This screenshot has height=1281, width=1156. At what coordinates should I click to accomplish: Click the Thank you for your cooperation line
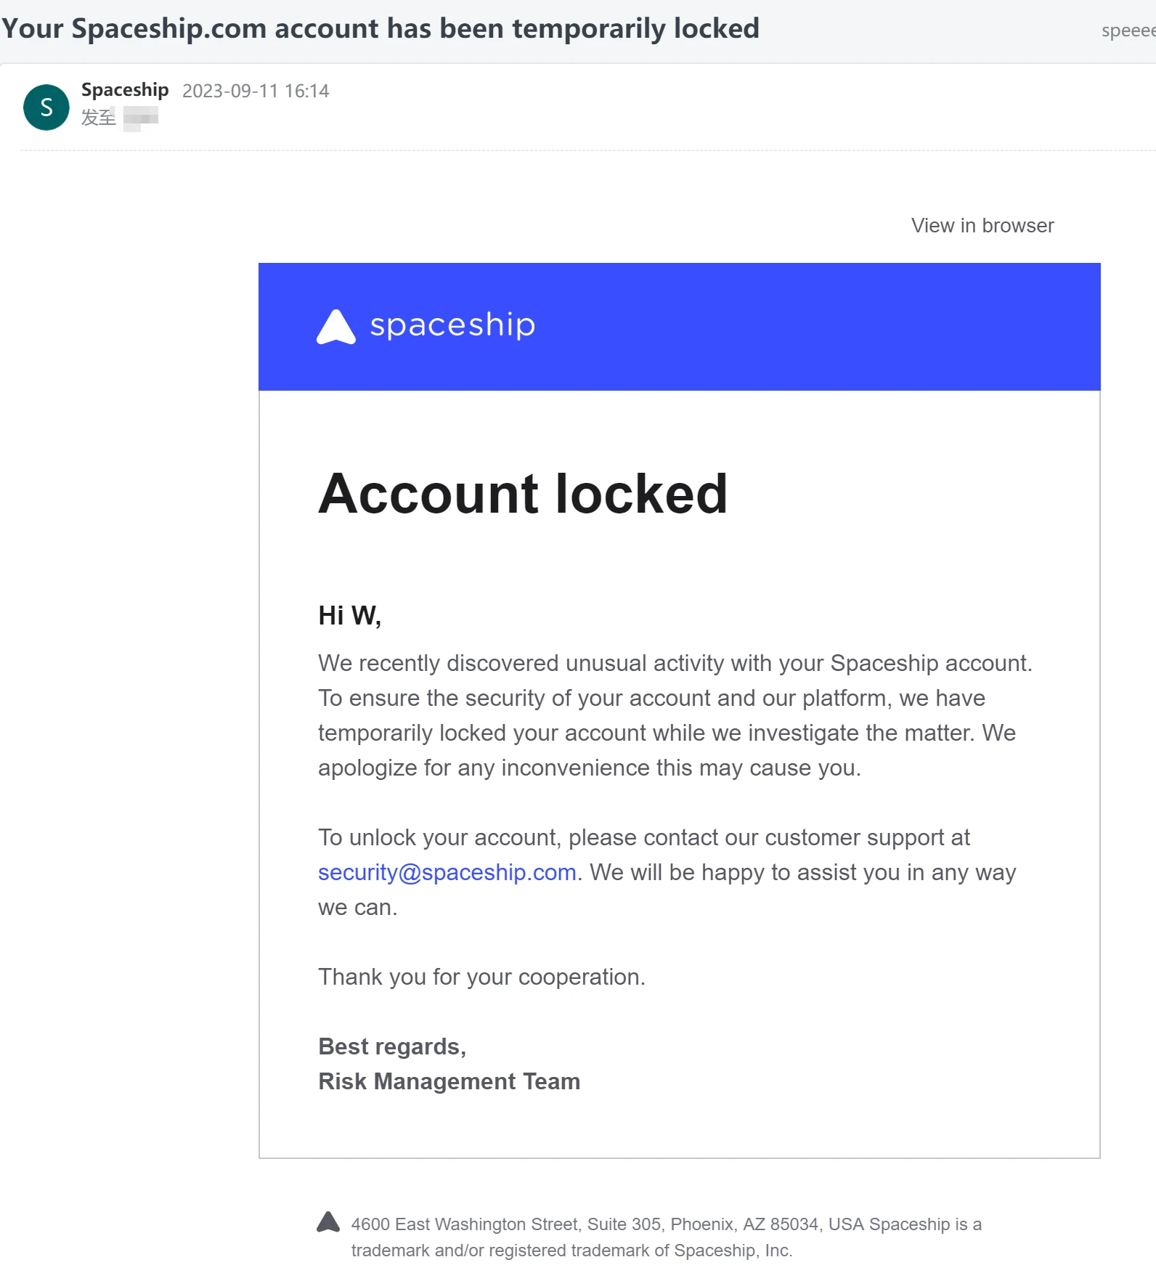pyautogui.click(x=481, y=977)
